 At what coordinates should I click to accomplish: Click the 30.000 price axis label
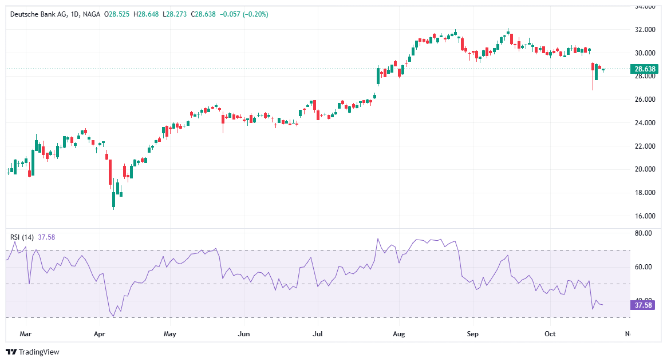tap(645, 53)
